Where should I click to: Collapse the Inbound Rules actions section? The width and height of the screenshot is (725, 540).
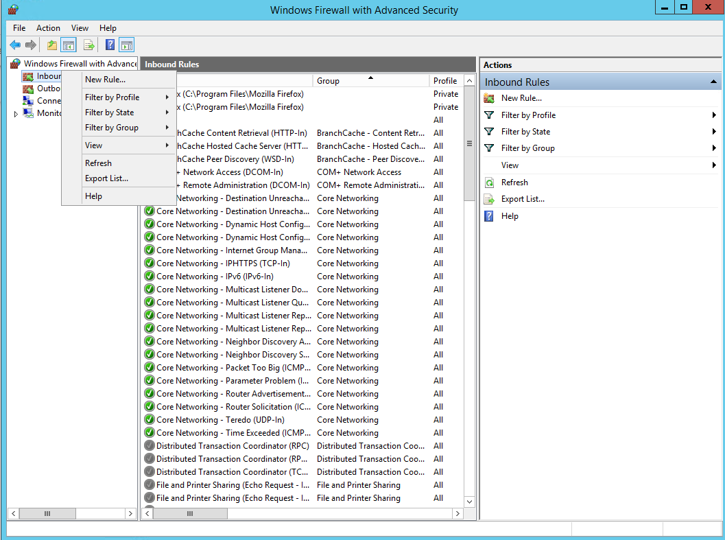[x=713, y=82]
